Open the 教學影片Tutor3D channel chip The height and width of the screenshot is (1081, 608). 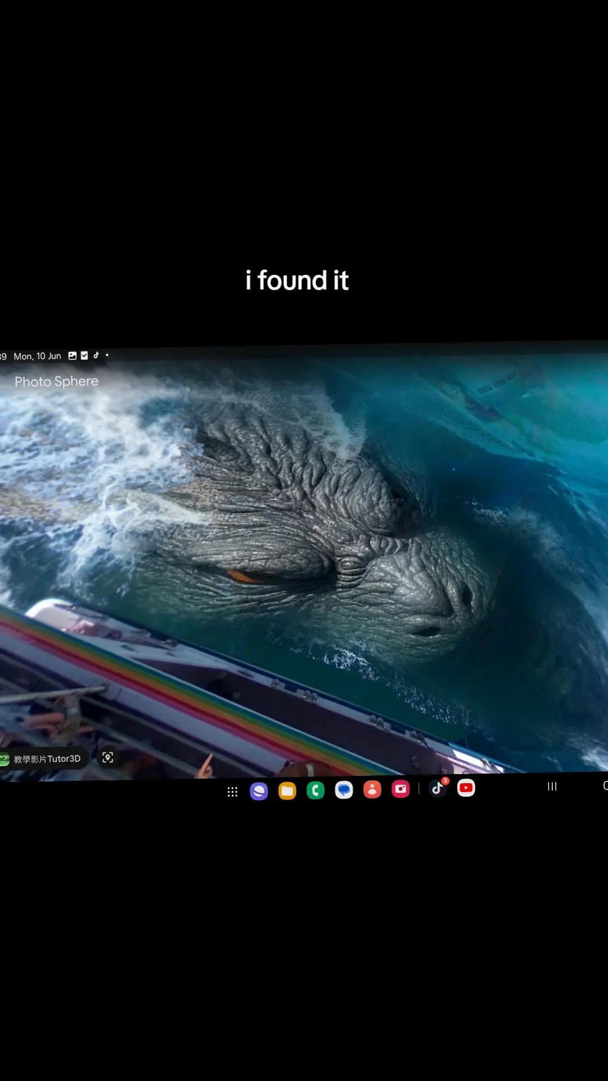click(x=44, y=759)
